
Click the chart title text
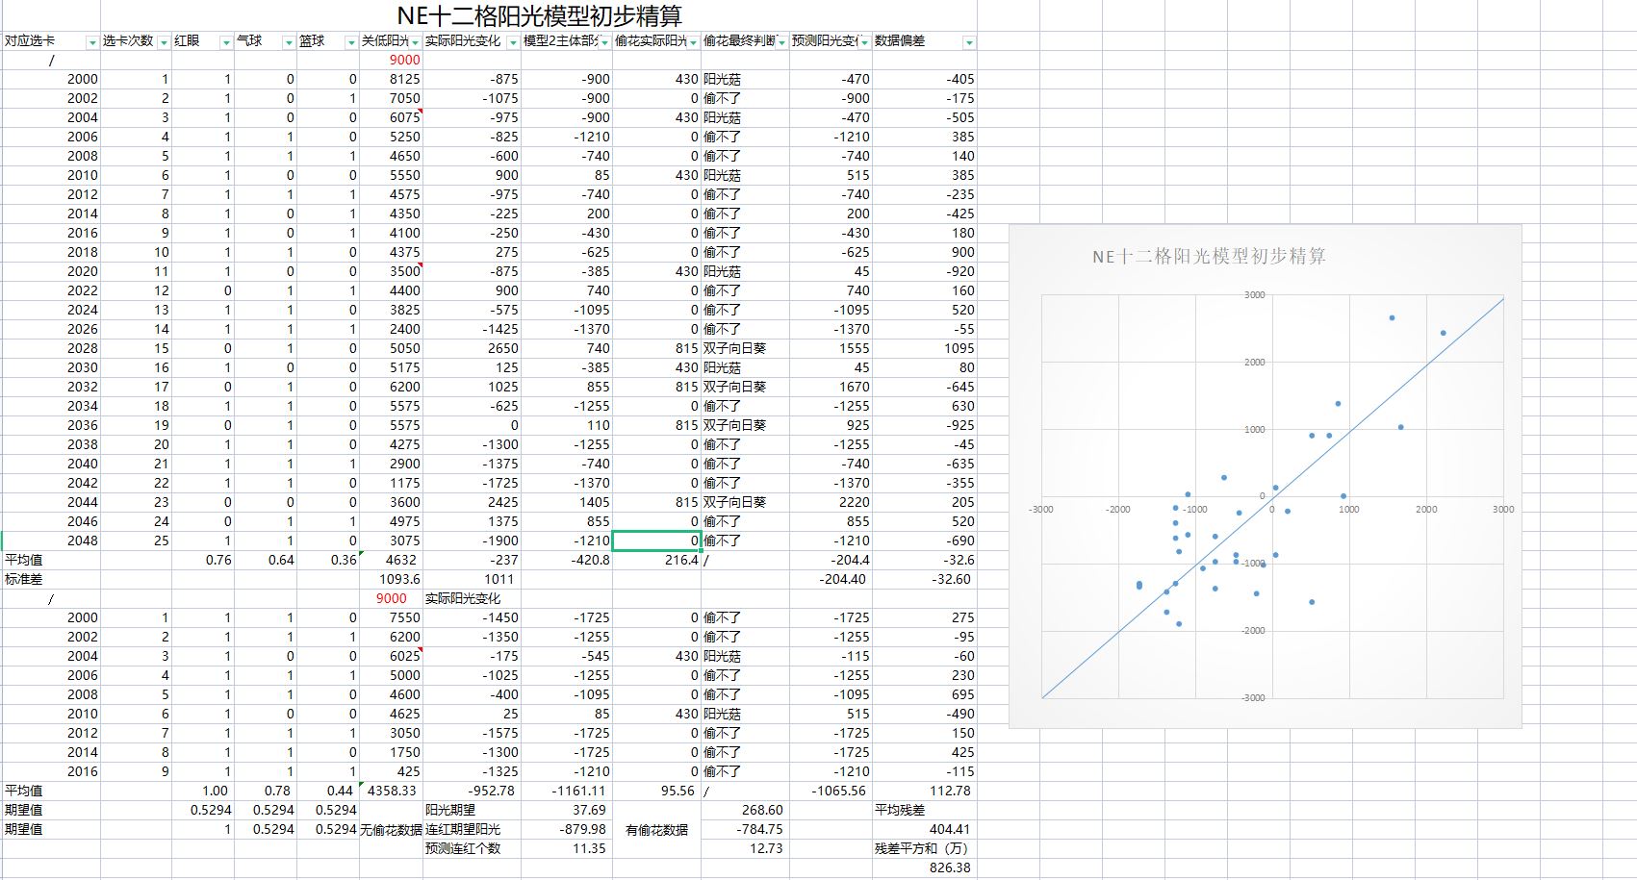(1209, 257)
